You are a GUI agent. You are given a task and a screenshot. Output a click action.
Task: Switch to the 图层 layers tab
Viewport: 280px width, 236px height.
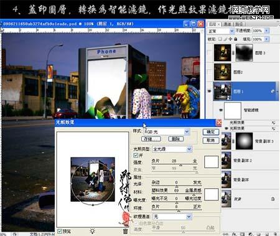214,24
